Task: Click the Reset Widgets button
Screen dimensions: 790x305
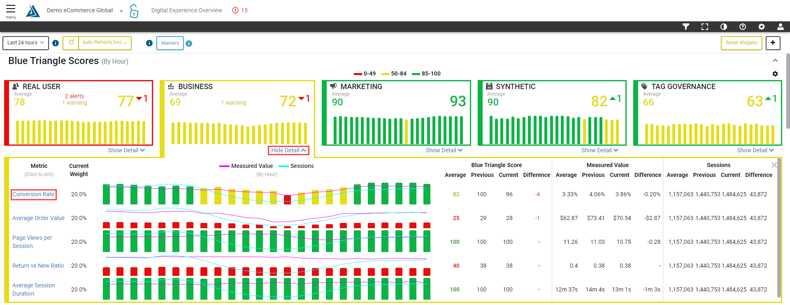Action: (x=741, y=43)
